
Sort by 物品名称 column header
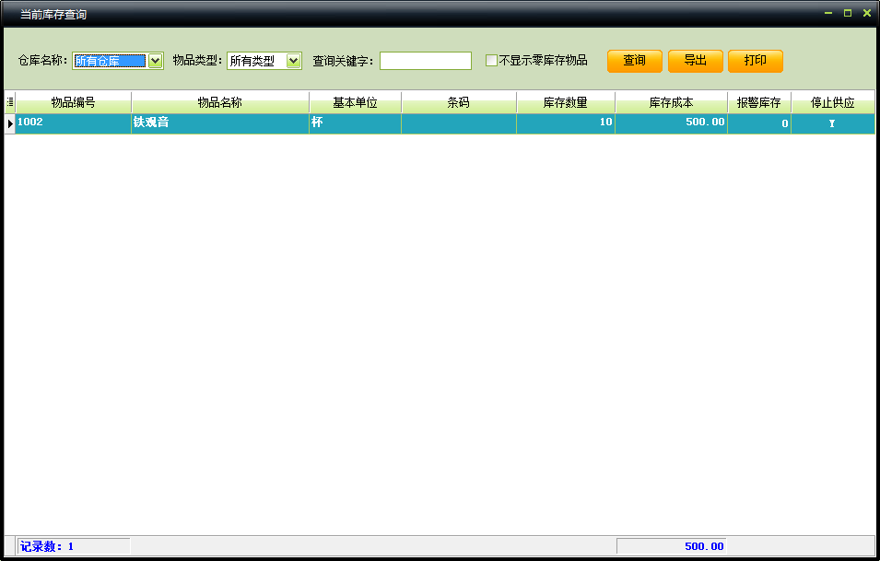(x=220, y=102)
